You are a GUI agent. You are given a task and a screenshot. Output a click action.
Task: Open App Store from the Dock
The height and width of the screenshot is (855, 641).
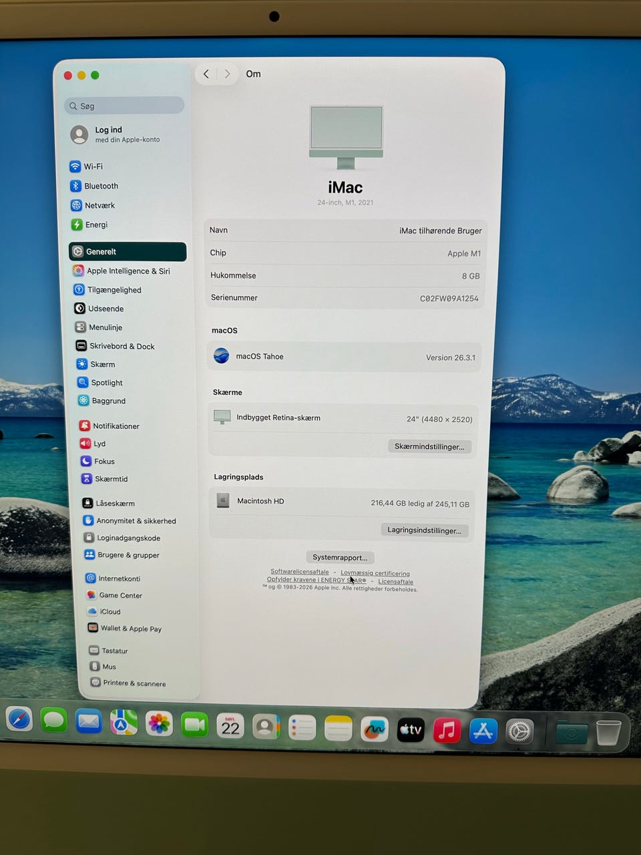483,731
